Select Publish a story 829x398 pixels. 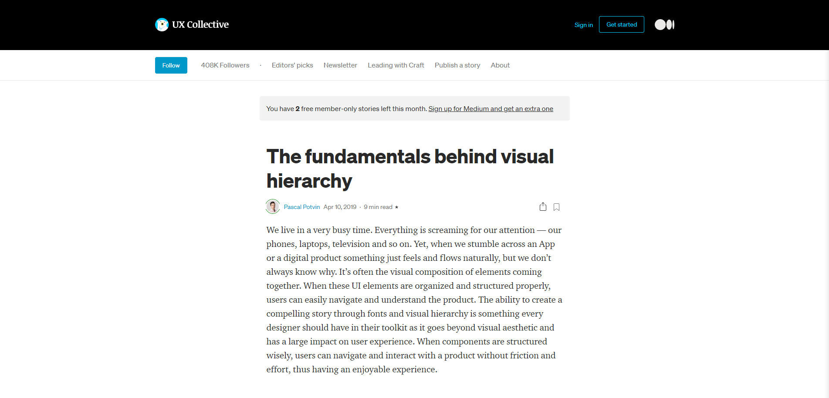click(457, 65)
